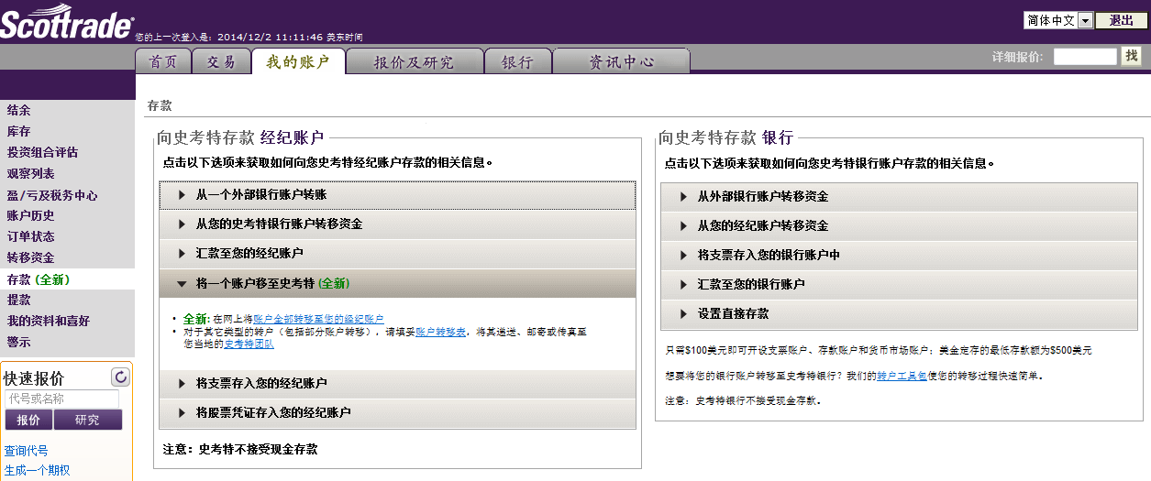Open the 报价及研究 tab
The height and width of the screenshot is (481, 1151).
pos(414,61)
